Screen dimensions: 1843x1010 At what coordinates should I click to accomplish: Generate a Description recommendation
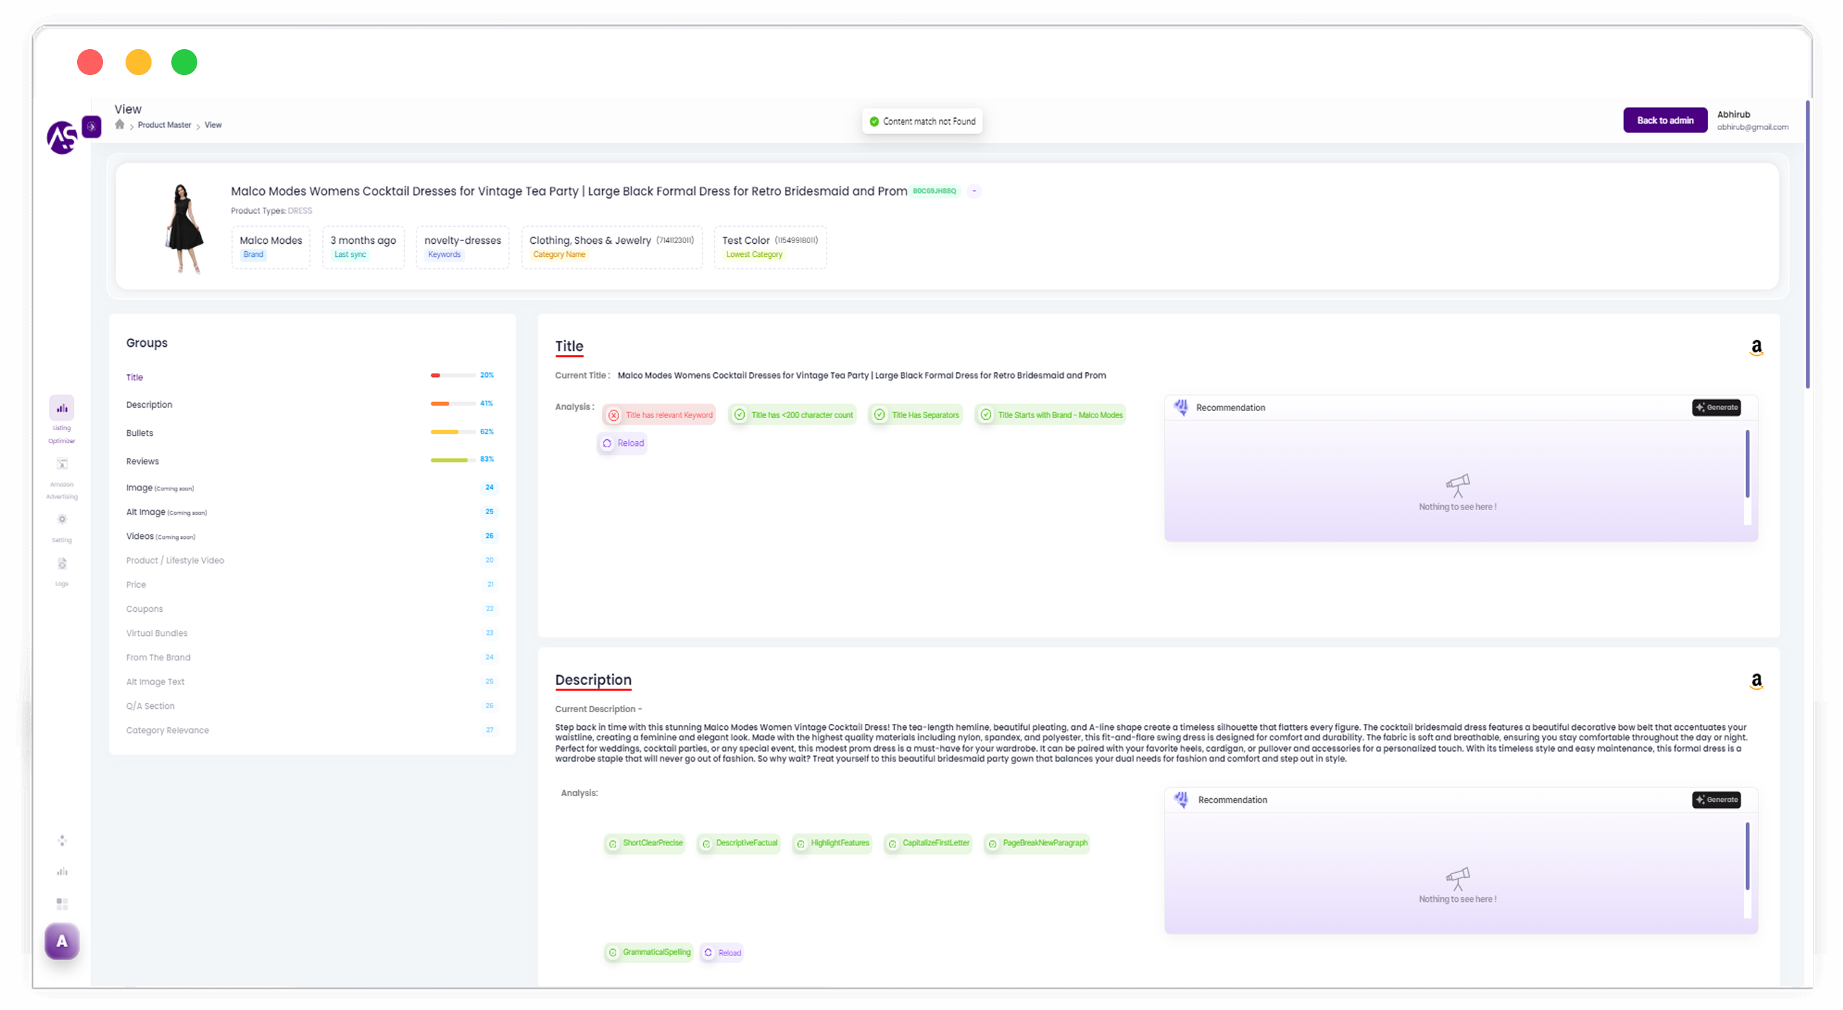pyautogui.click(x=1715, y=800)
